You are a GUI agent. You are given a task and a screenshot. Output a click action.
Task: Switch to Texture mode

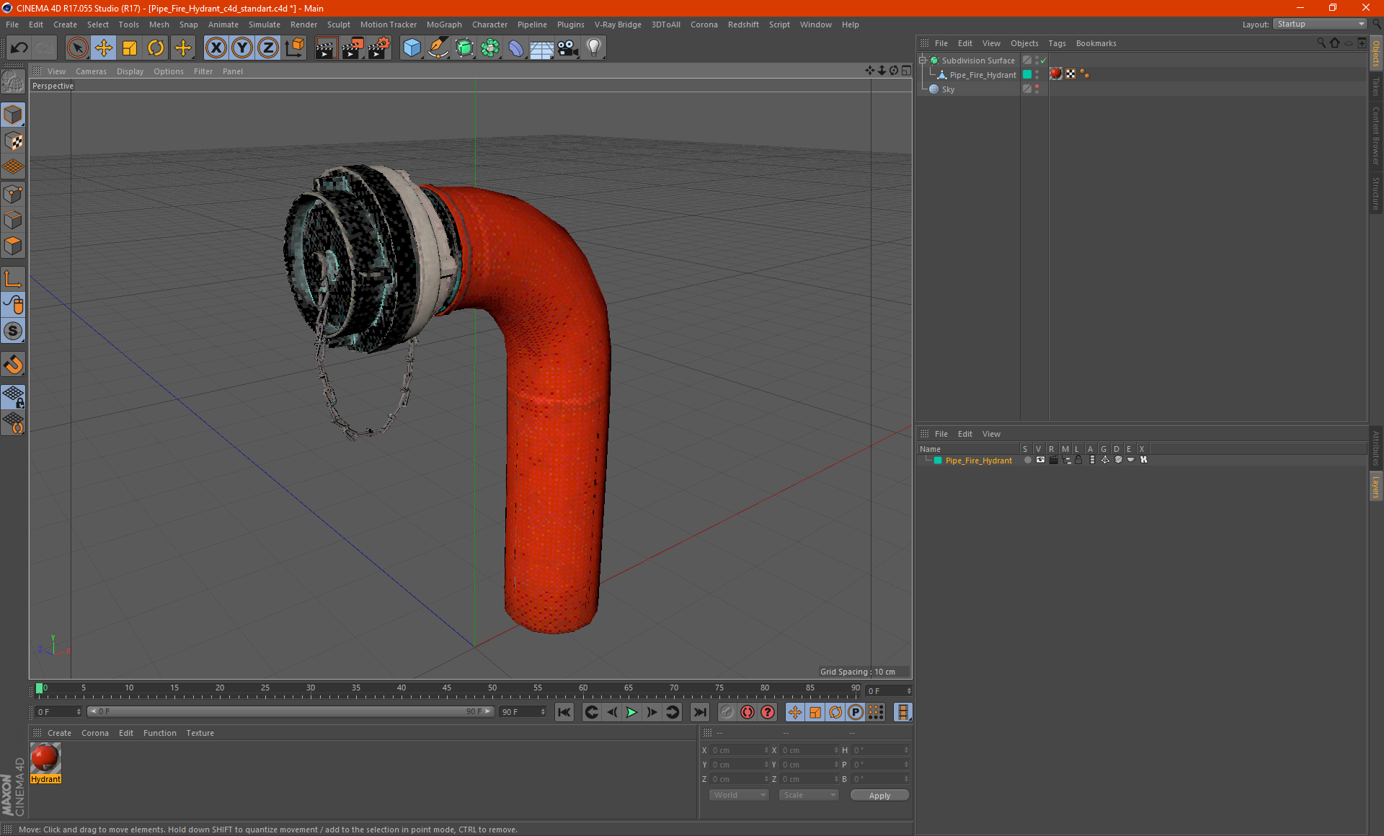[x=13, y=141]
